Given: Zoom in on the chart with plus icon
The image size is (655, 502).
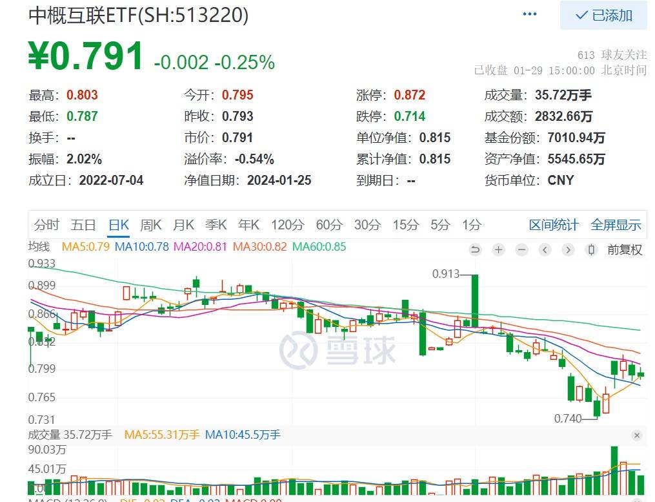Looking at the screenshot, I should tap(498, 249).
